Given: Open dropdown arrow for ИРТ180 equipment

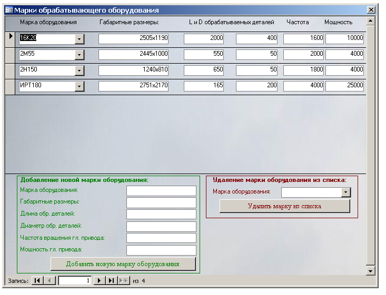Looking at the screenshot, I should click(80, 86).
